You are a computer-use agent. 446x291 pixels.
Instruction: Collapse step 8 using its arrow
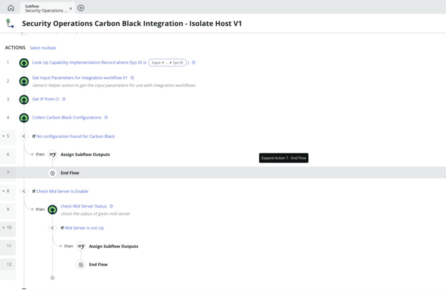click(3, 191)
